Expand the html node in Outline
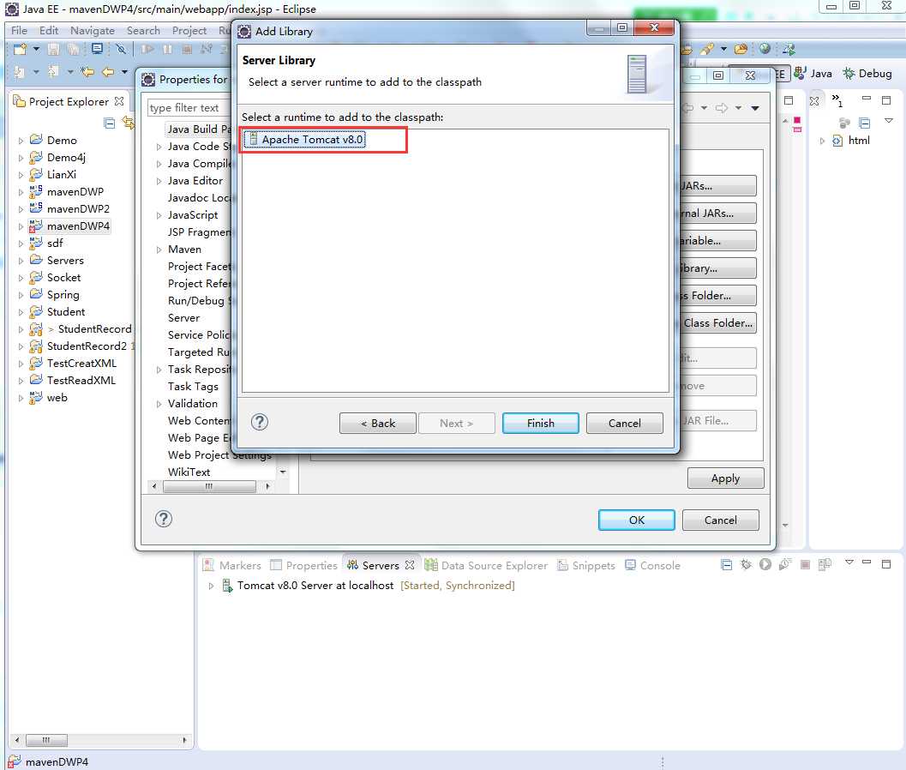The width and height of the screenshot is (906, 770). coord(822,141)
